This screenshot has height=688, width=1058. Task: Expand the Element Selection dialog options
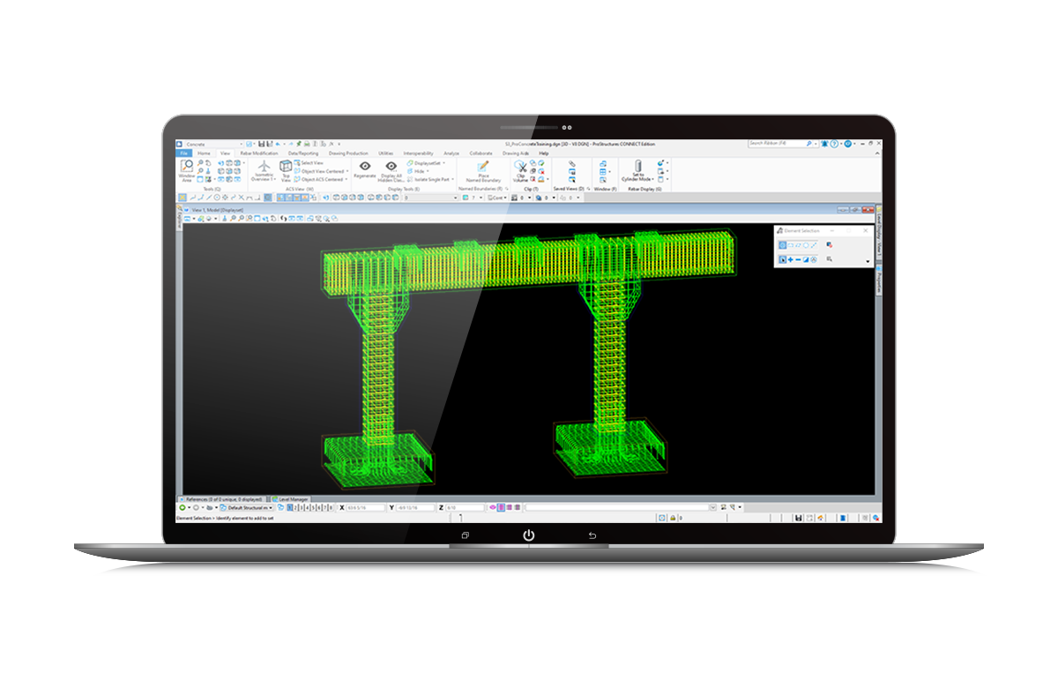click(868, 261)
